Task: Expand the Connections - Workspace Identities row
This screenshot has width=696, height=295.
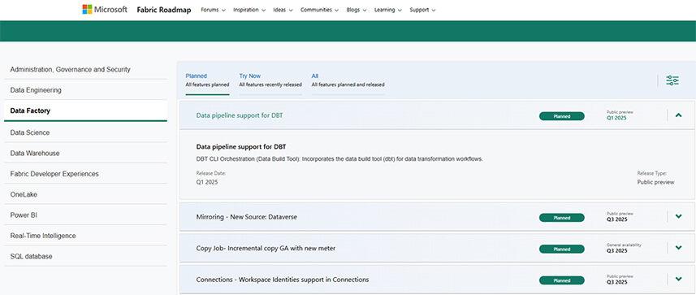Action: point(678,280)
